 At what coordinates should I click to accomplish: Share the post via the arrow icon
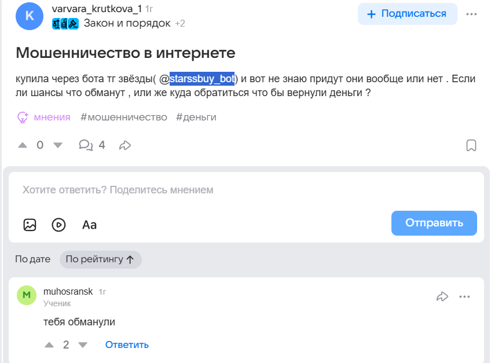click(125, 145)
